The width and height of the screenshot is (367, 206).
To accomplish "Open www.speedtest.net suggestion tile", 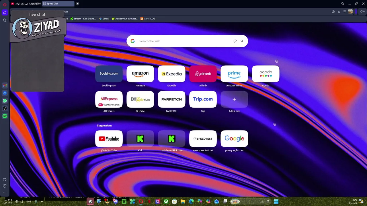I will click(203, 139).
